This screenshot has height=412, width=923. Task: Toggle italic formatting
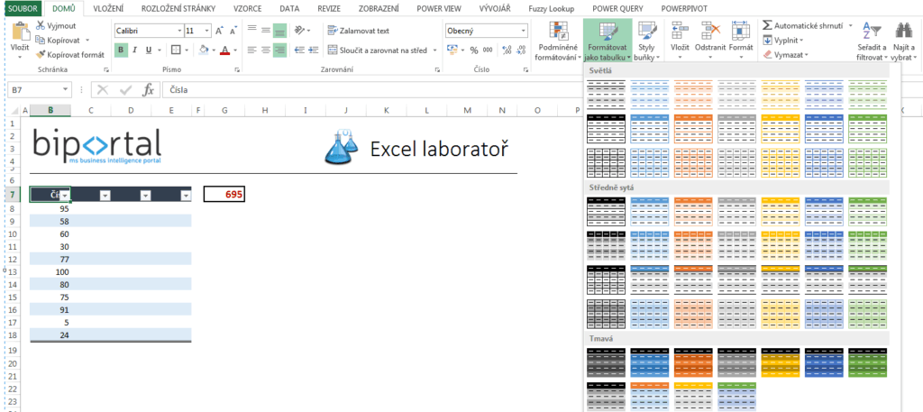pos(136,50)
